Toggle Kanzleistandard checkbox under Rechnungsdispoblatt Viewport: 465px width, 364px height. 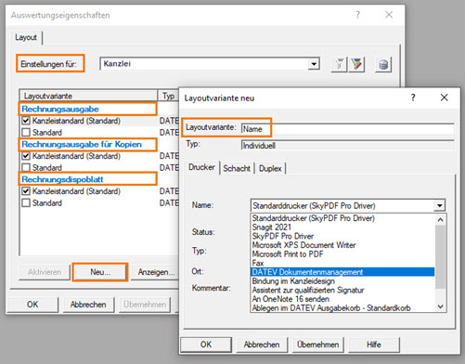point(26,191)
